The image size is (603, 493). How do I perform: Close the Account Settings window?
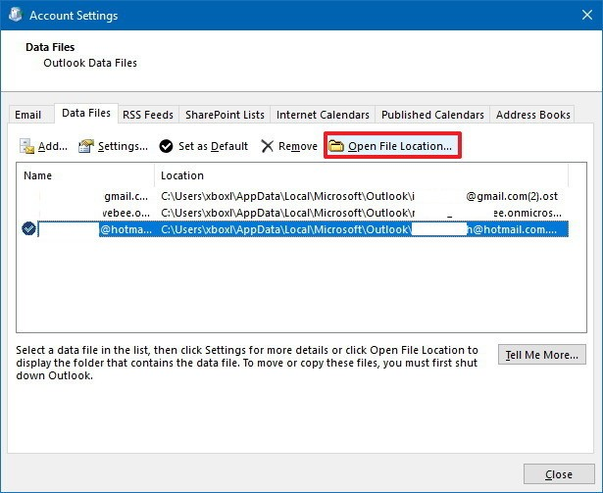click(x=587, y=15)
